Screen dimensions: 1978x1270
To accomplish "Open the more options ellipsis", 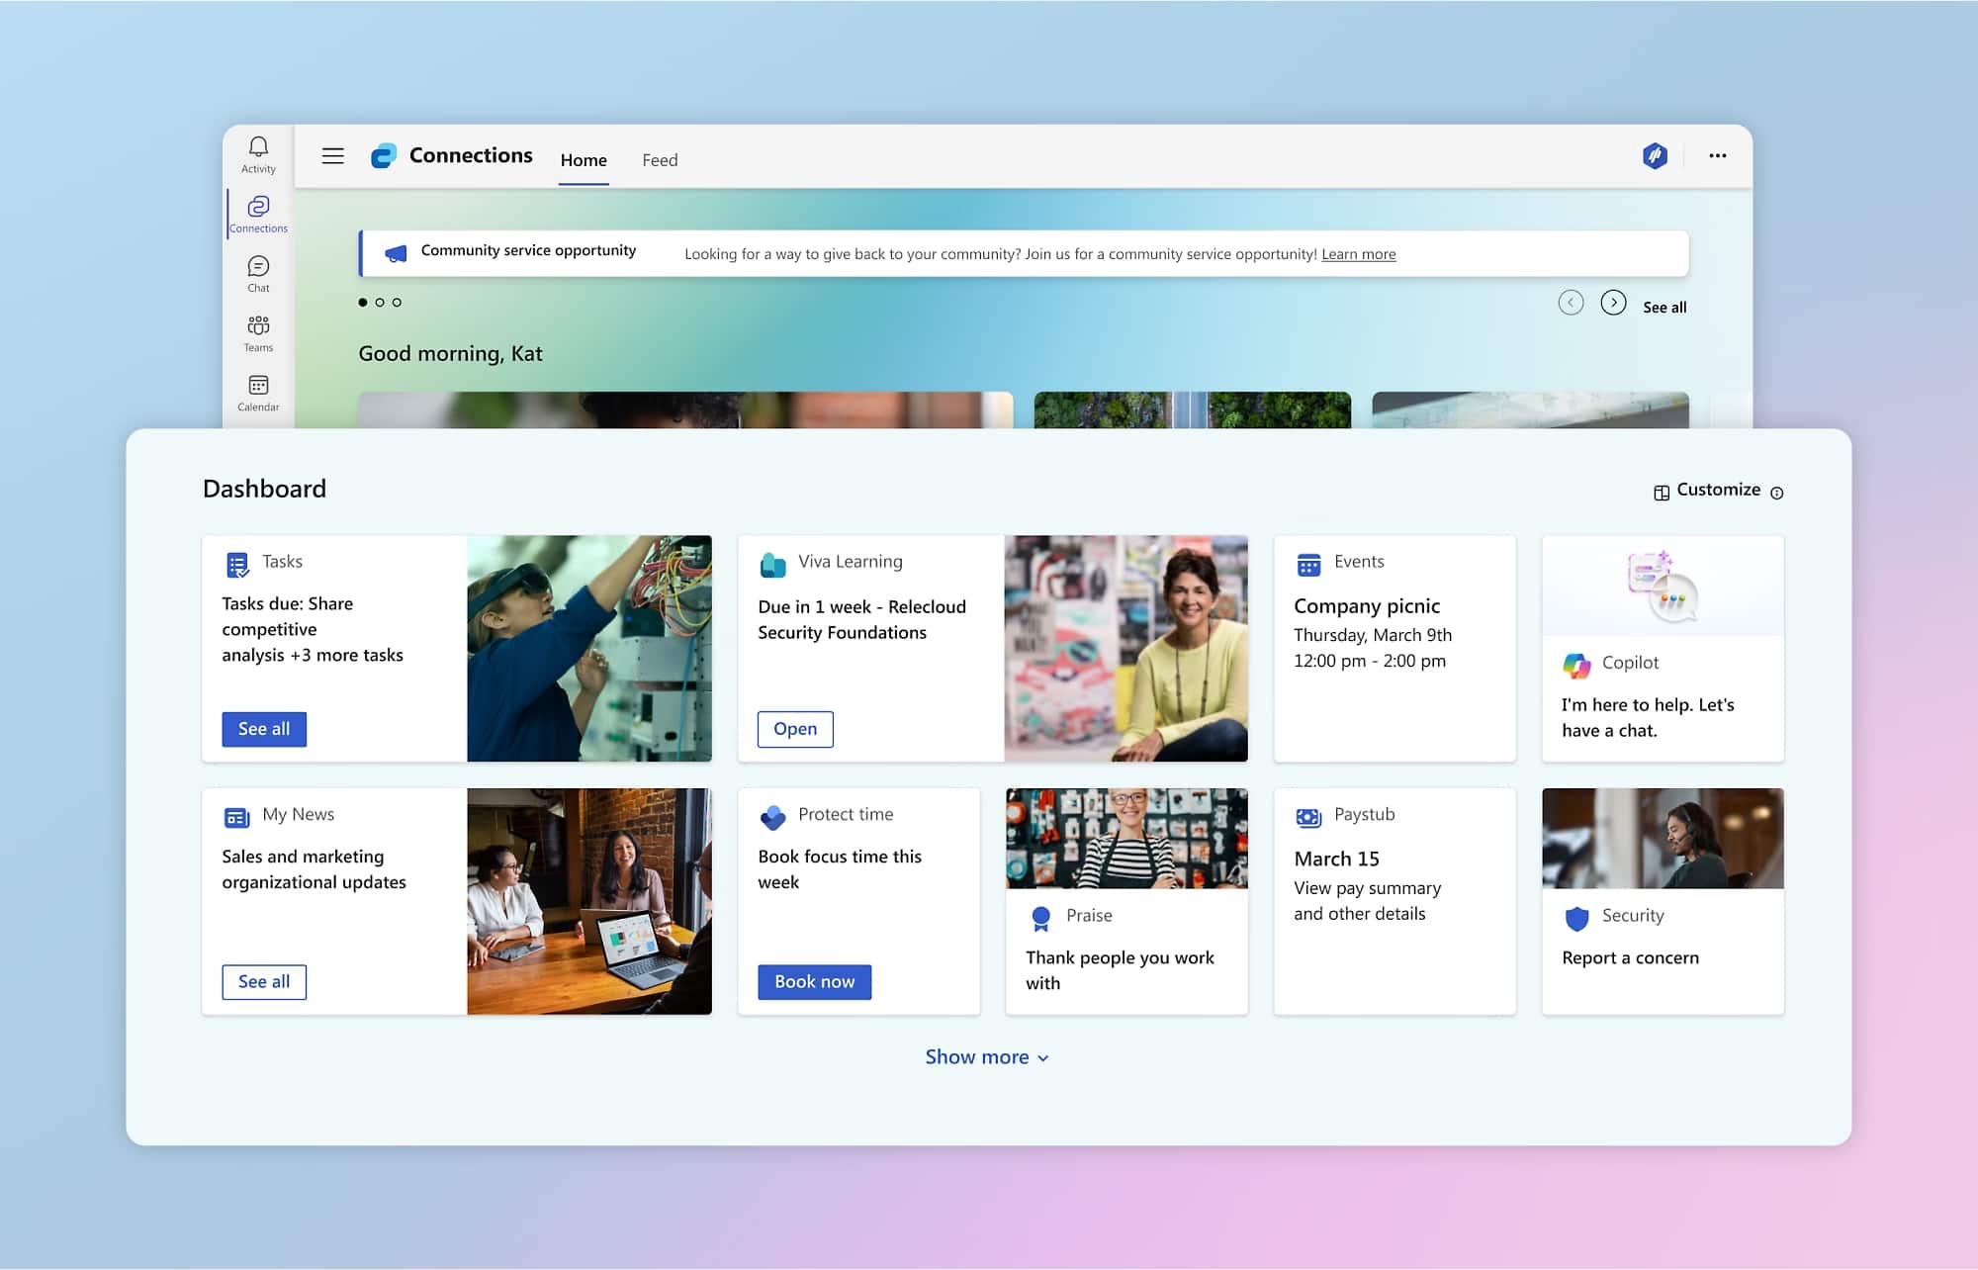I will pyautogui.click(x=1718, y=155).
